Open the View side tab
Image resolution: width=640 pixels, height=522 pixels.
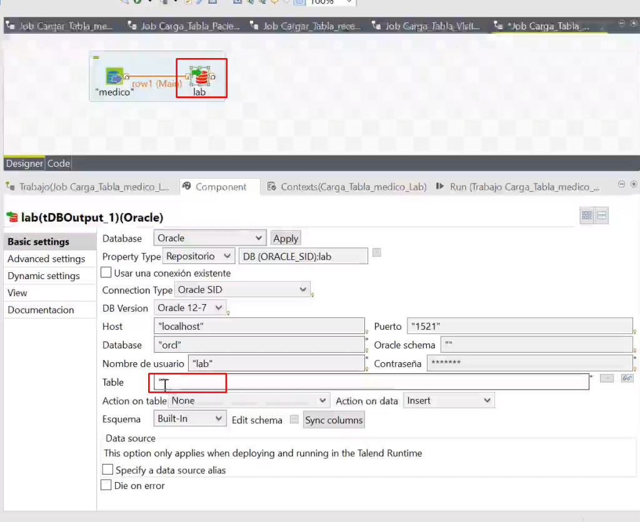pos(50,293)
